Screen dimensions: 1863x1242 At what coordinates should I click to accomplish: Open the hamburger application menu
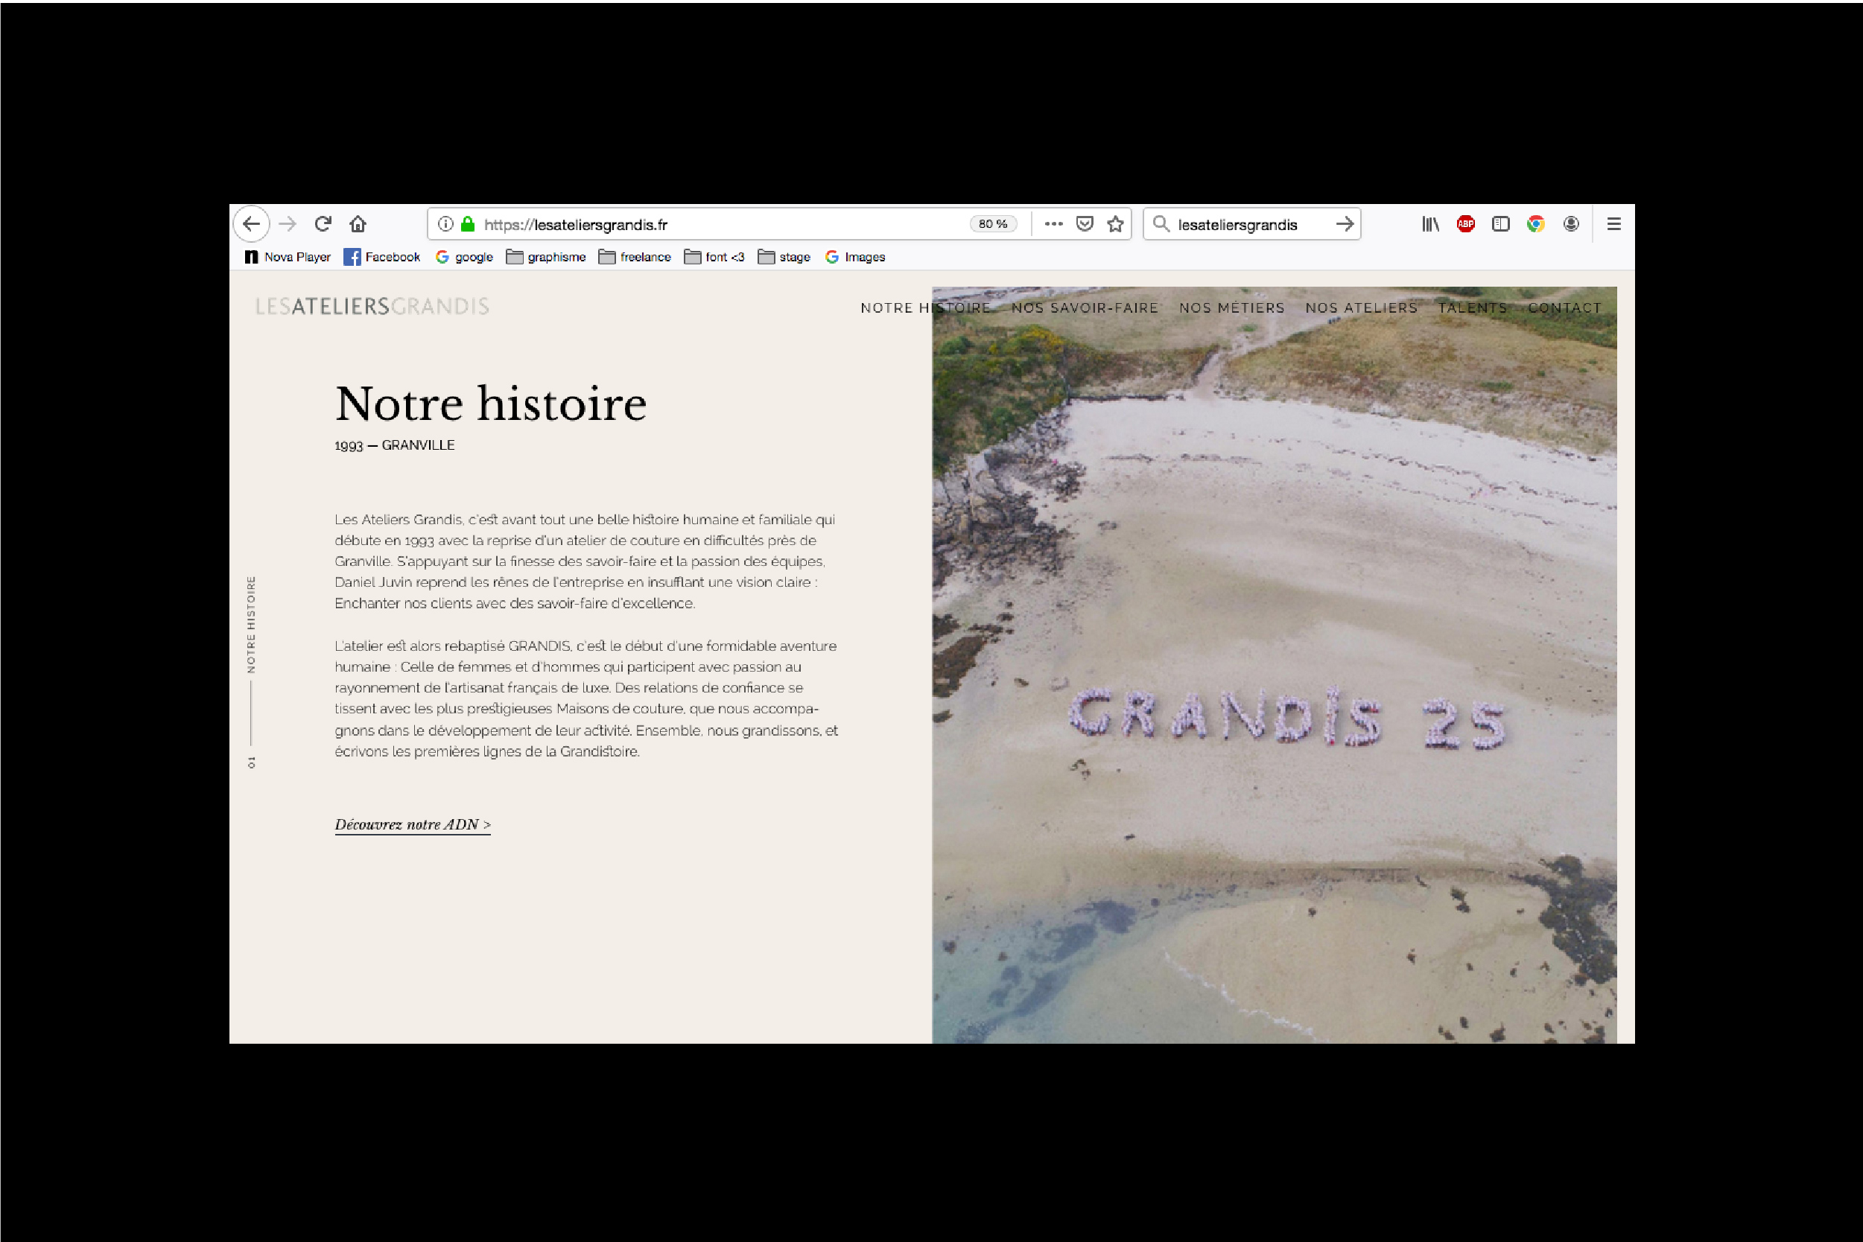point(1613,224)
